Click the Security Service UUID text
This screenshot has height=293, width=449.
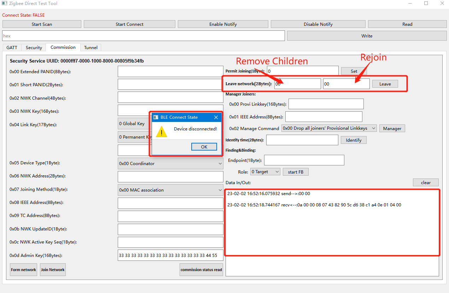77,61
